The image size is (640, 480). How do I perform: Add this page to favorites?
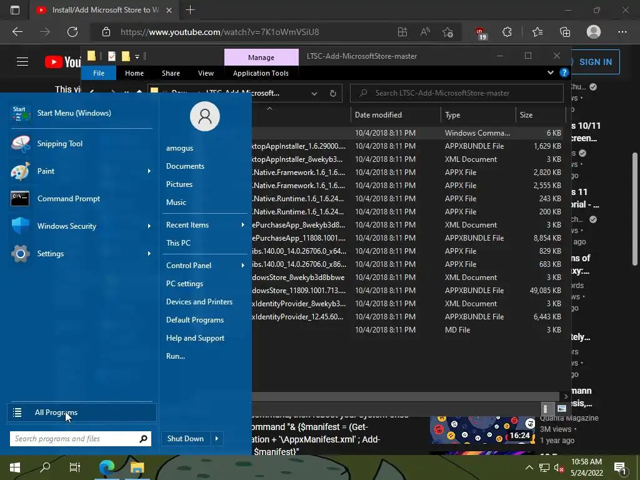click(x=447, y=32)
